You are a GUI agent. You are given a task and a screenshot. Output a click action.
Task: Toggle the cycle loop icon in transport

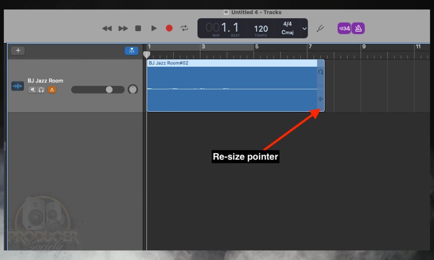[x=184, y=28]
